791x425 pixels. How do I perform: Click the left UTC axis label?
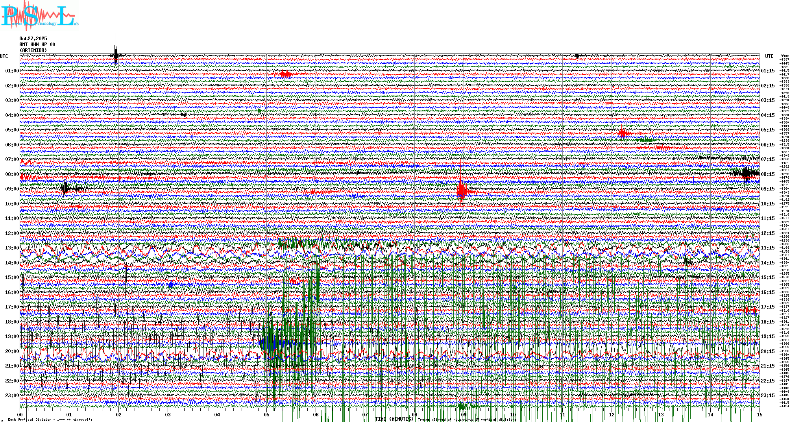(x=4, y=56)
